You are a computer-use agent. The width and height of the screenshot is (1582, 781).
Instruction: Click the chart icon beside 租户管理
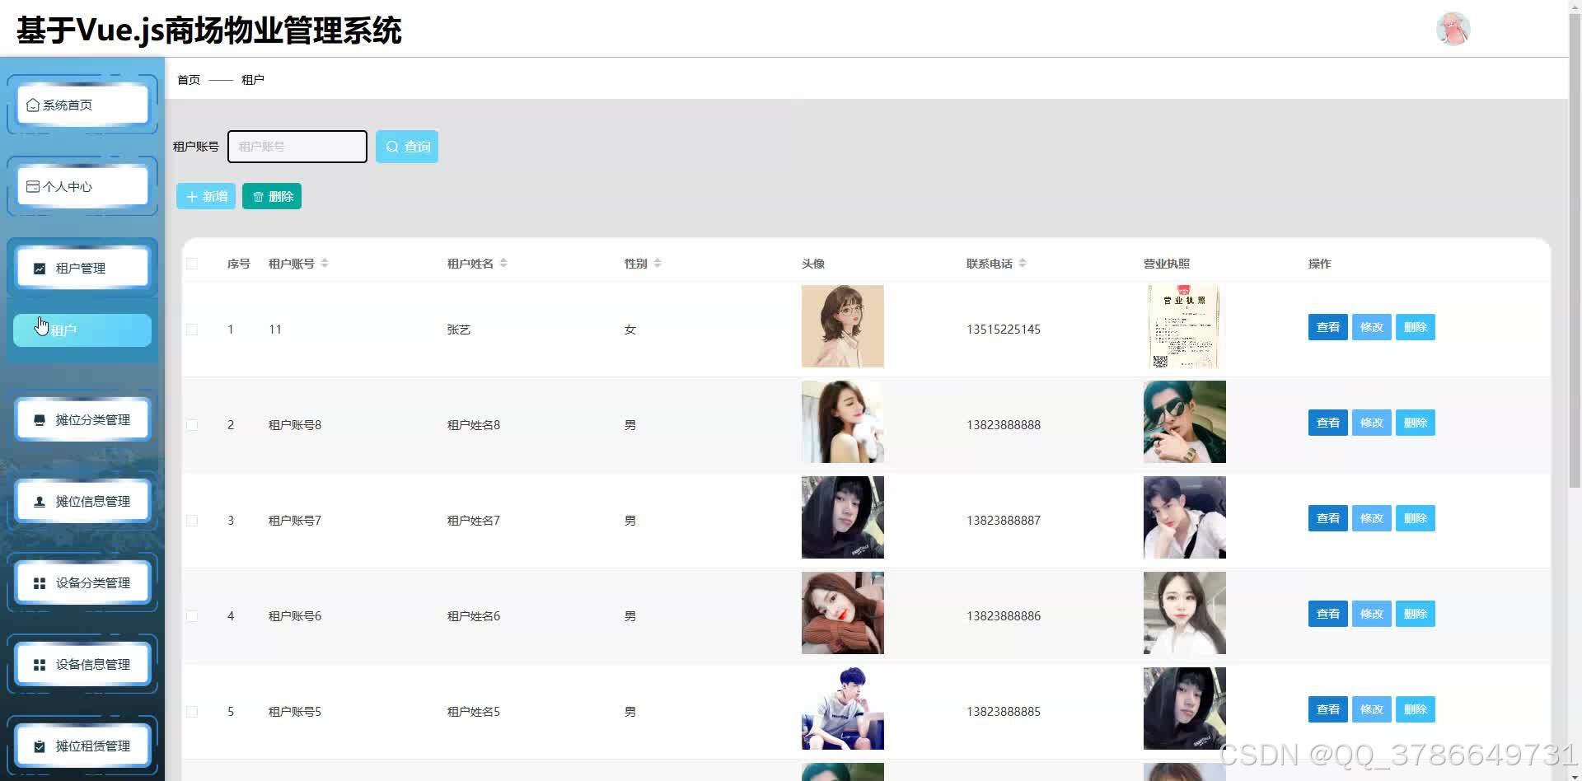click(x=40, y=269)
